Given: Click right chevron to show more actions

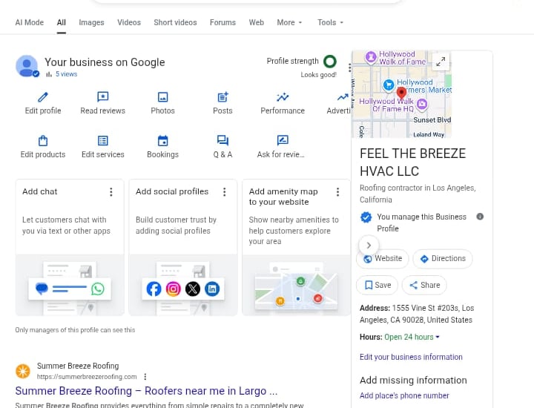Looking at the screenshot, I should point(369,246).
